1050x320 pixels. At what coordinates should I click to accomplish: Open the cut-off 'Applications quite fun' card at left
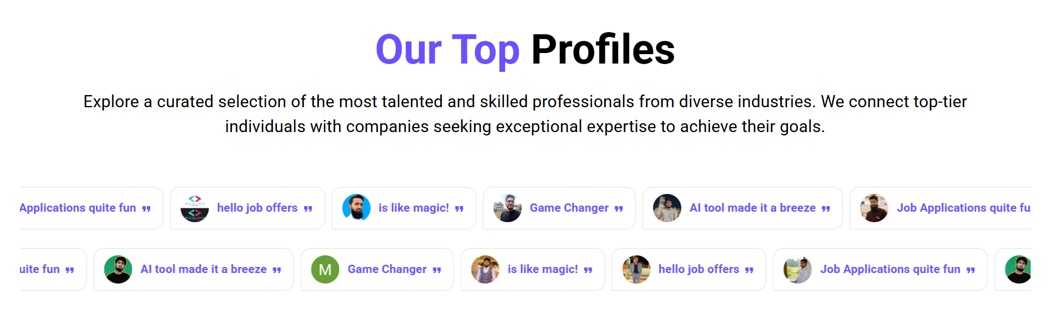(91, 208)
